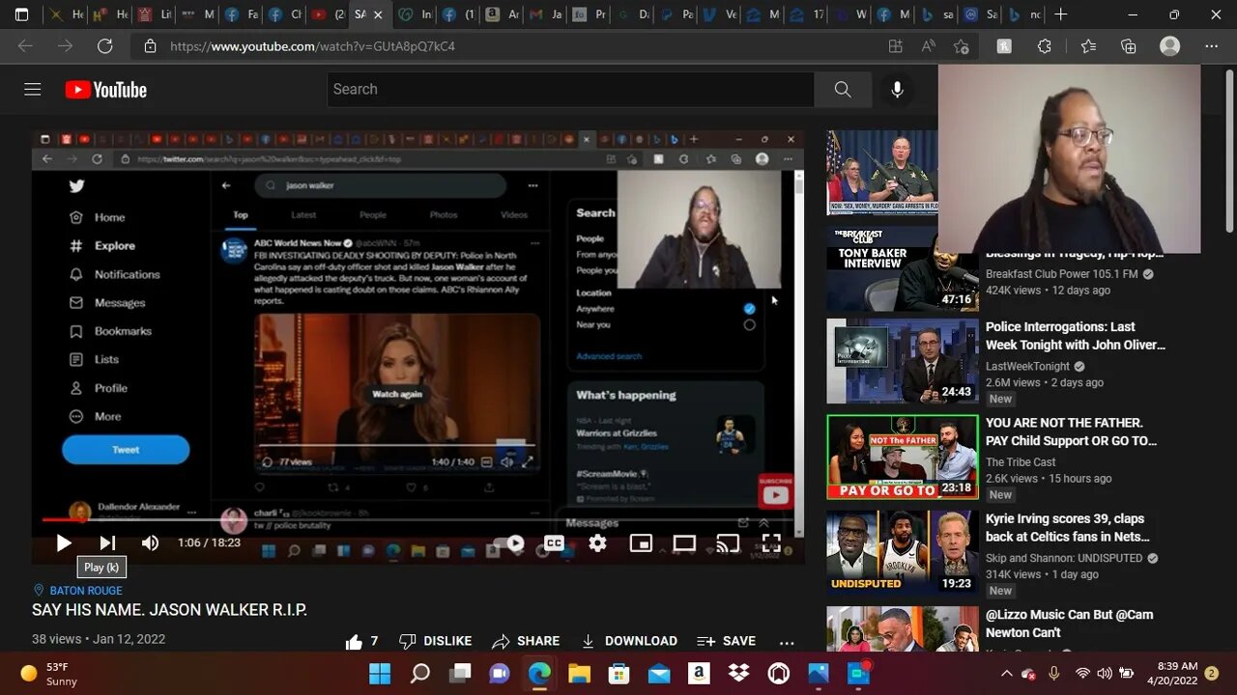
Task: Cast video with Play on TV icon
Action: (728, 543)
